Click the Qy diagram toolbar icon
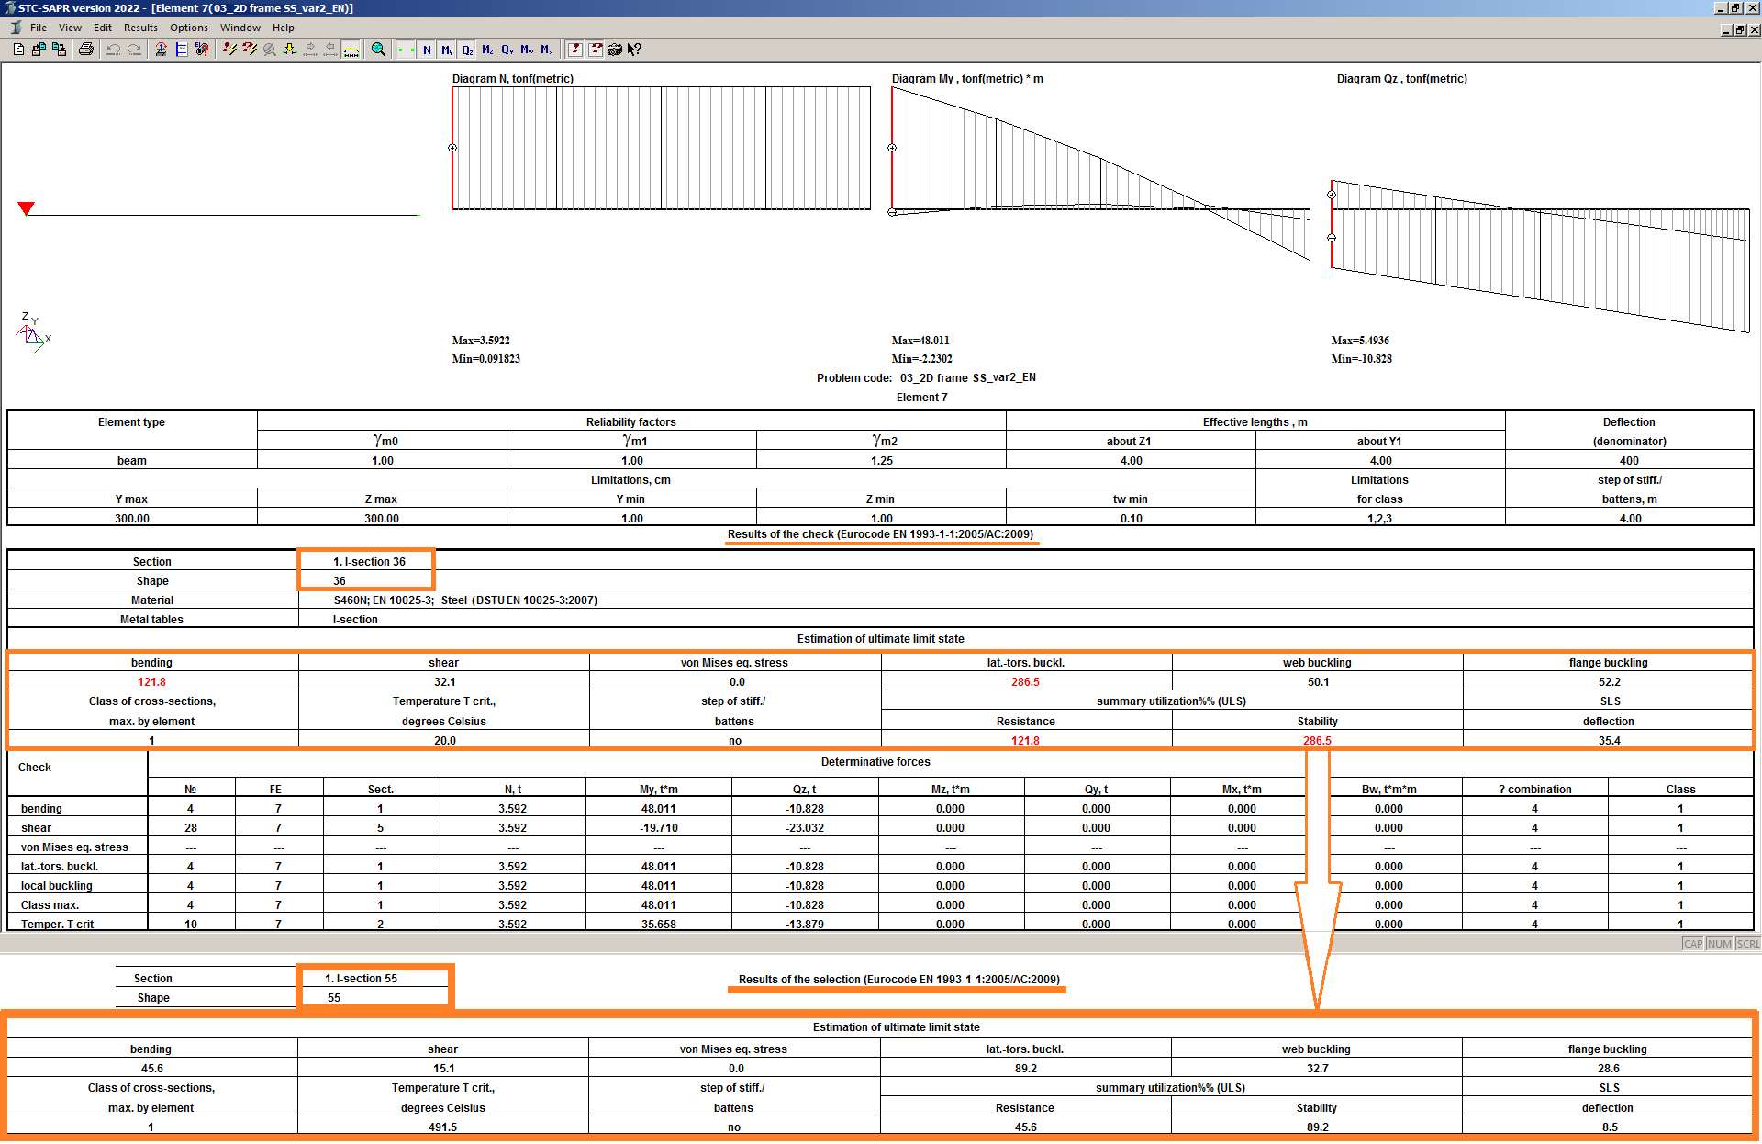The width and height of the screenshot is (1762, 1144). coord(507,50)
